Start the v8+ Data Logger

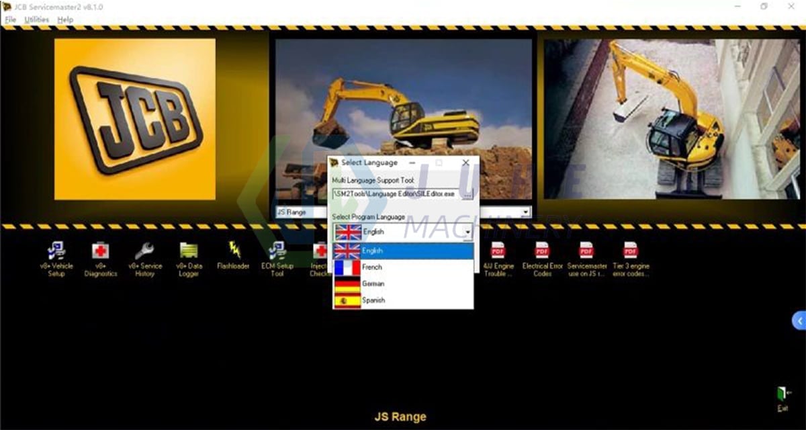click(189, 252)
